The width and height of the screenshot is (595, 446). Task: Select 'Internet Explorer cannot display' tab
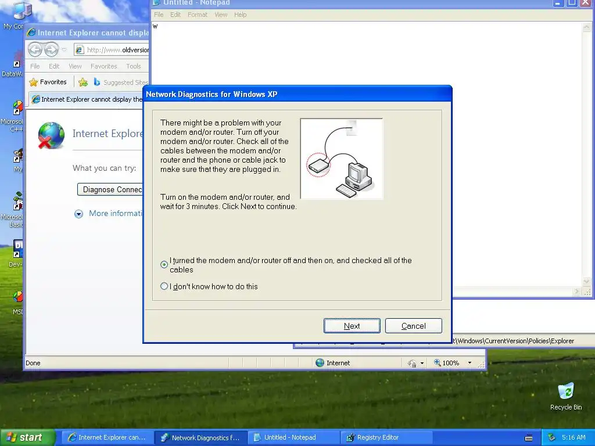point(87,99)
